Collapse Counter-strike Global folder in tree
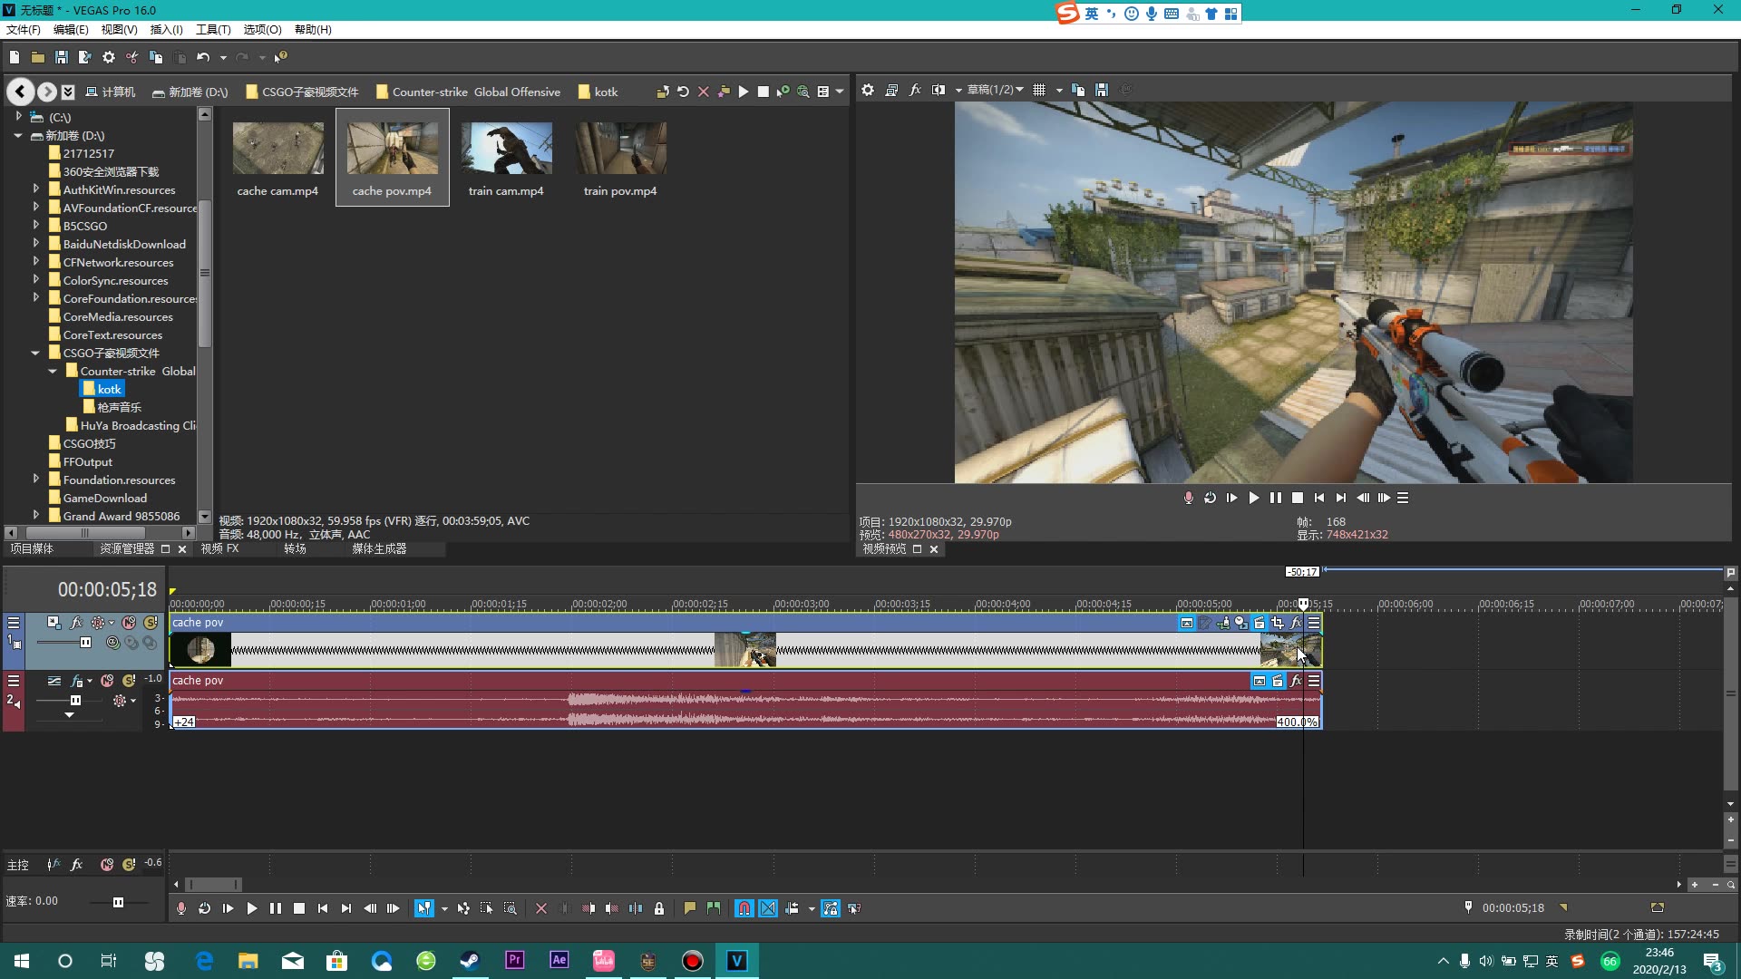This screenshot has height=979, width=1741. point(53,371)
